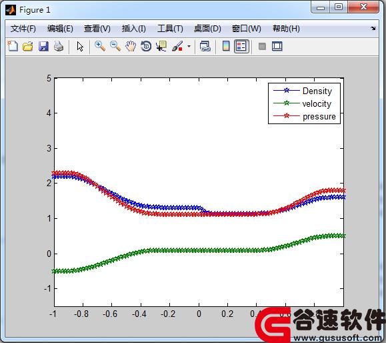Select the Data Cursor tool

click(x=161, y=46)
